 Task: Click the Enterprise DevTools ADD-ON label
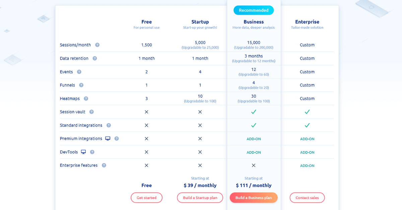point(307,152)
